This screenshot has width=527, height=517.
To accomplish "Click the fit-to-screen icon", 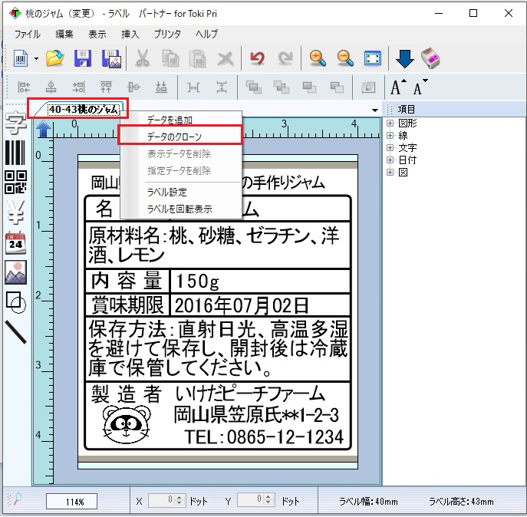I will pyautogui.click(x=373, y=58).
